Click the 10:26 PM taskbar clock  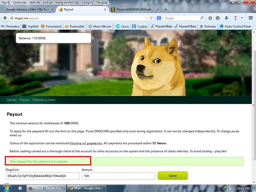point(243,188)
